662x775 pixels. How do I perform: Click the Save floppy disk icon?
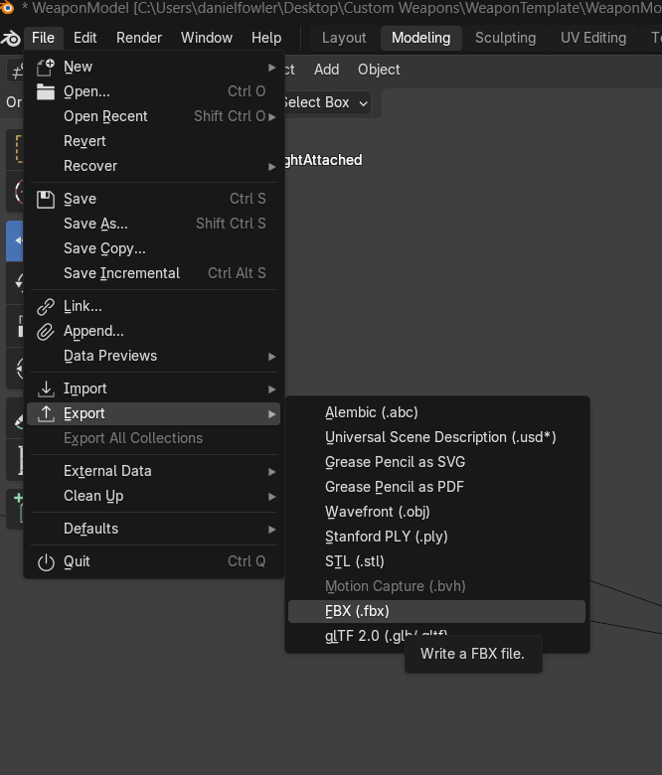tap(46, 199)
